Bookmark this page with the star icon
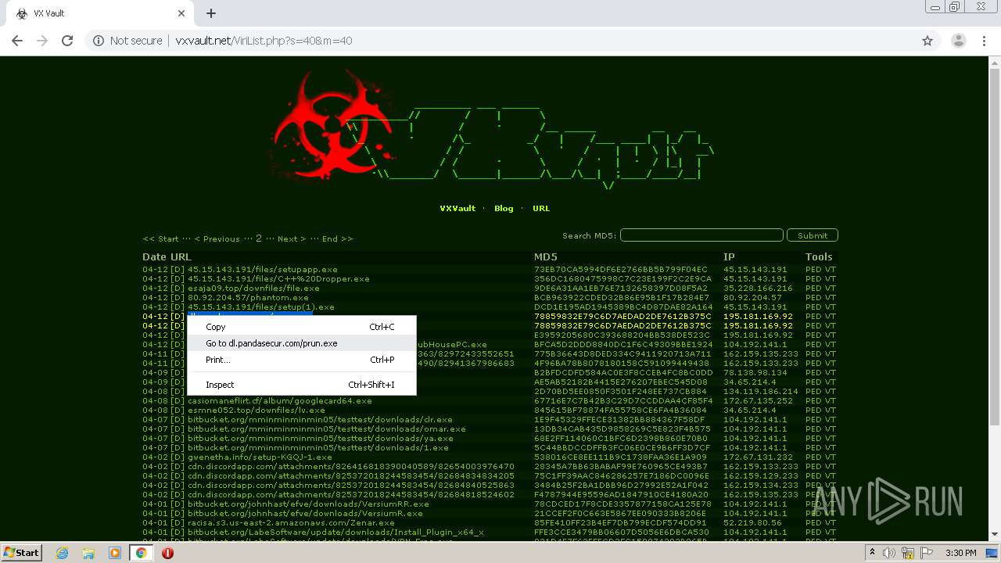Screen dimensions: 1001x563 tap(927, 41)
